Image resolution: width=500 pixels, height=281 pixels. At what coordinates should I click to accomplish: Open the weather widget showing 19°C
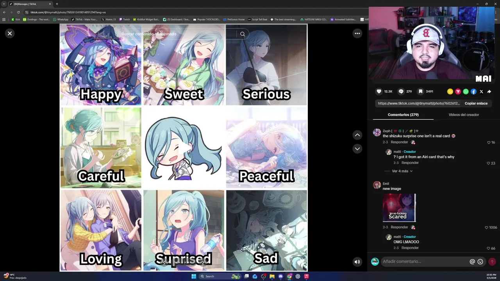15,276
